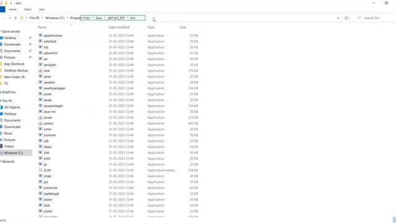Select the javah application icon
This screenshot has height=223, width=396.
[40, 94]
